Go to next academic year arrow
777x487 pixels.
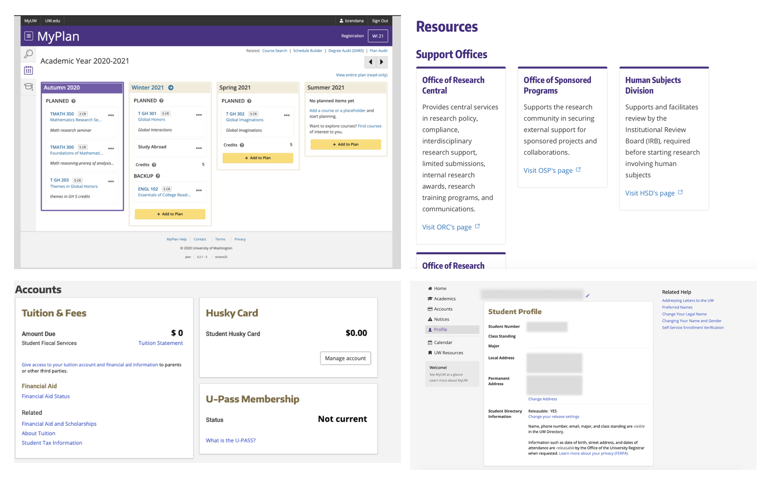point(382,62)
